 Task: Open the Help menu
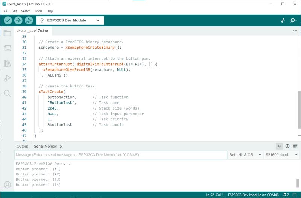[50, 11]
